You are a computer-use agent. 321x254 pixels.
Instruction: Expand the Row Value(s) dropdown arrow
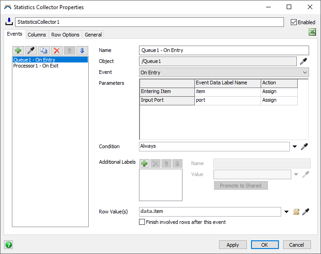(286, 212)
